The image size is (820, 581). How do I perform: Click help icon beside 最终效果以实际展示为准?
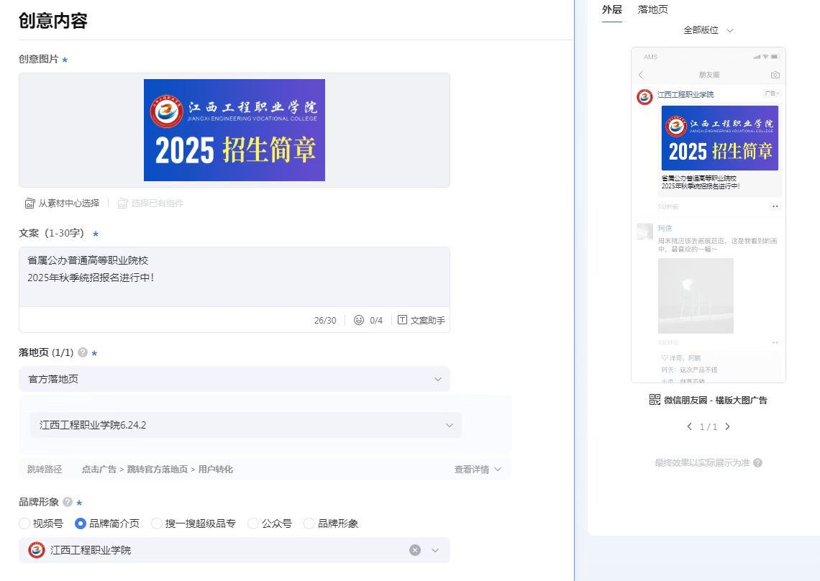(x=757, y=463)
